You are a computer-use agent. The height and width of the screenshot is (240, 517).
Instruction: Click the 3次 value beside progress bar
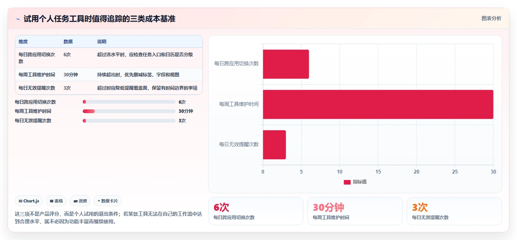click(x=182, y=121)
